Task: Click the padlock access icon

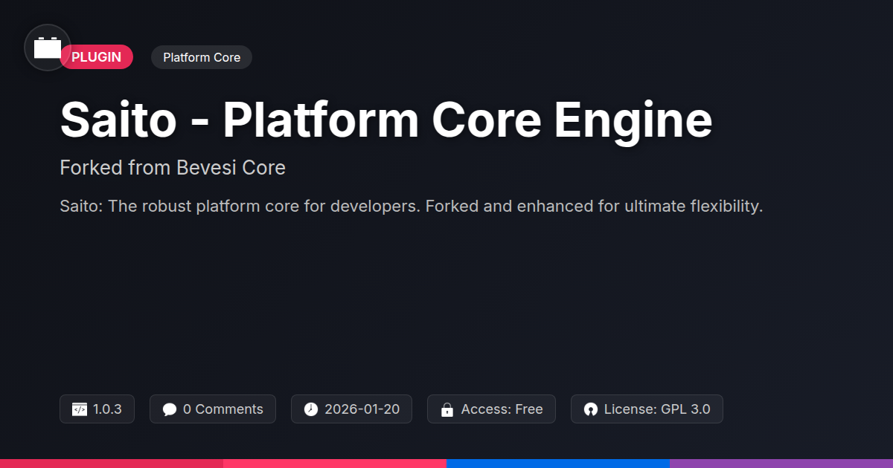Action: (447, 409)
